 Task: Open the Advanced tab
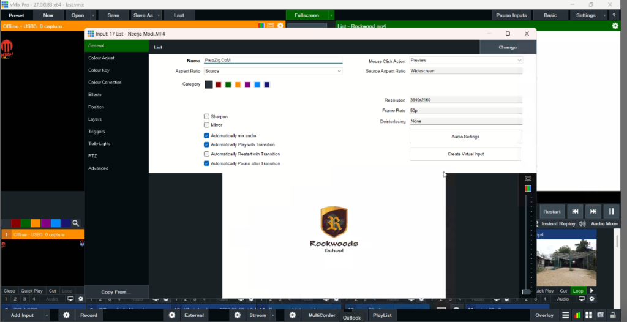tap(116, 168)
